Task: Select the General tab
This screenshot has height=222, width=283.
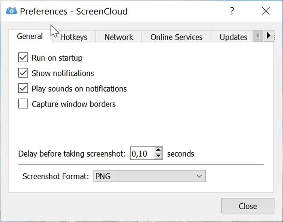Action: click(30, 36)
